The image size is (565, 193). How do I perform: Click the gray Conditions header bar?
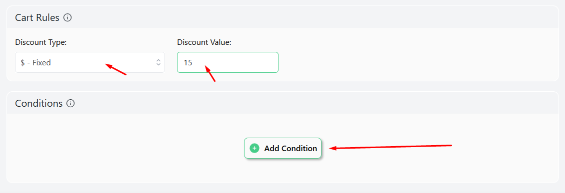coord(282,103)
